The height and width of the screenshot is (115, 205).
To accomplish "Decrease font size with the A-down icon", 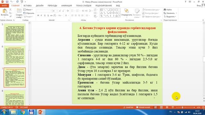I will [x=63, y=11].
